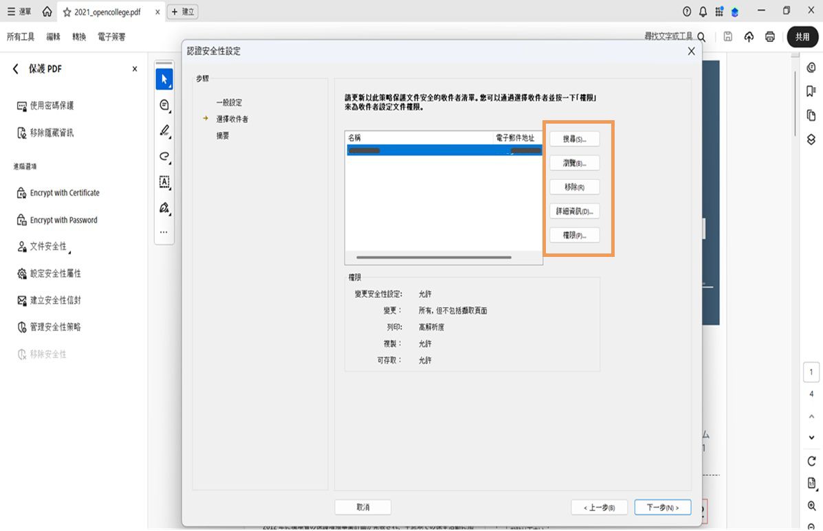Viewport: 823px width, 531px height.
Task: Select 移除隱藏資訊 in the protect sidebar
Action: pos(62,133)
